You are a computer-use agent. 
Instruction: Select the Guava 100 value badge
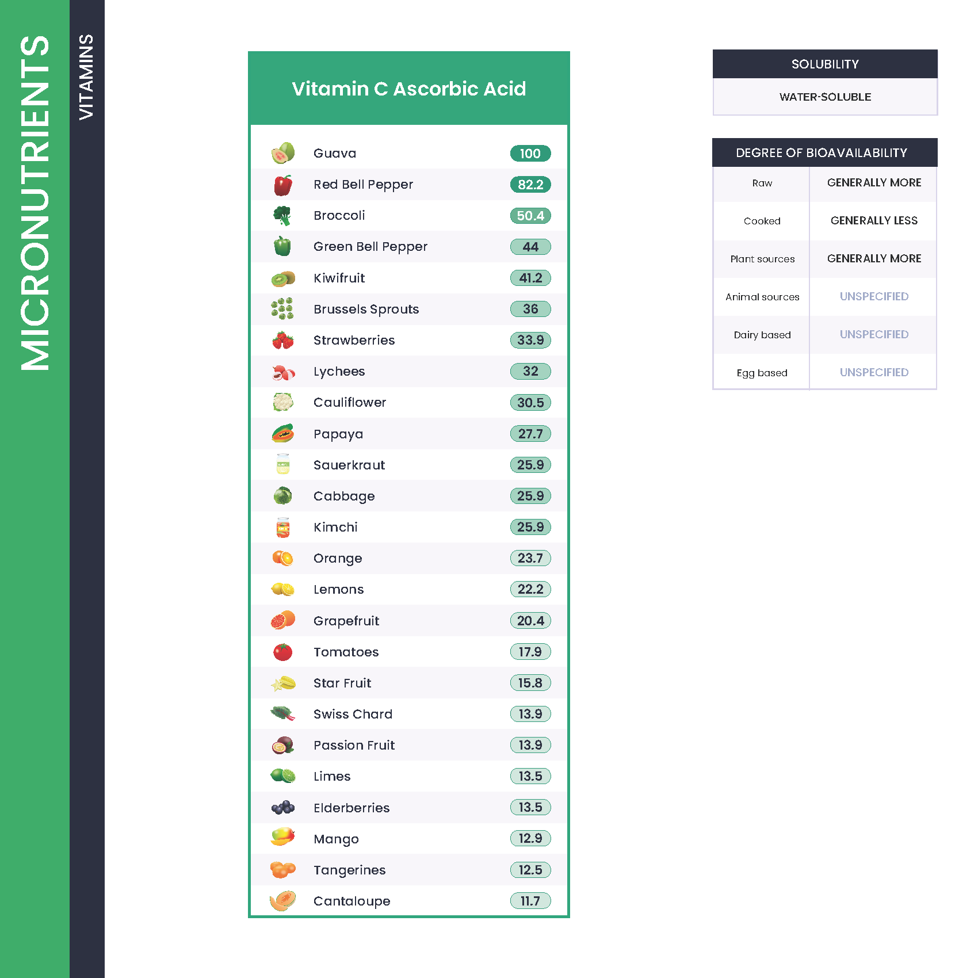click(530, 154)
